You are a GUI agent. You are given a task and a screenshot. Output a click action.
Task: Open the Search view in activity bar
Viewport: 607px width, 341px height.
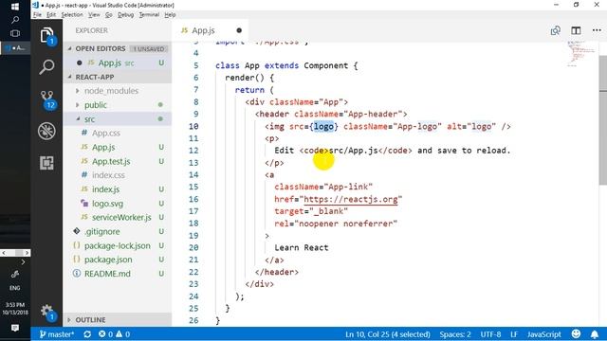click(46, 67)
